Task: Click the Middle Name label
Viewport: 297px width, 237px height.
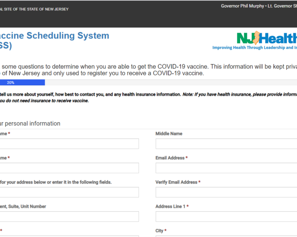Action: pyautogui.click(x=169, y=134)
